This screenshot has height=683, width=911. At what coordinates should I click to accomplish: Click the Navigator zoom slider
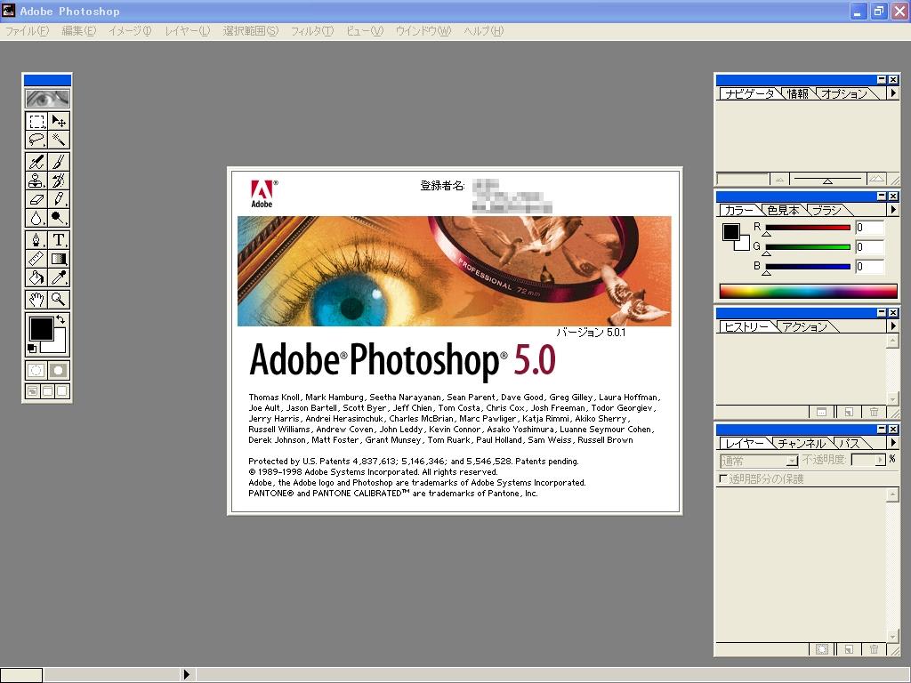click(827, 180)
